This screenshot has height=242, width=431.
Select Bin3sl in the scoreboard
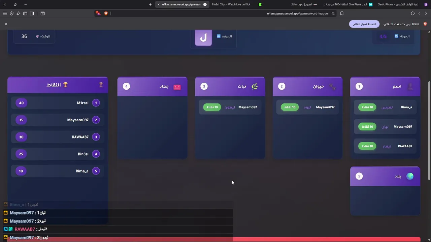point(58,154)
